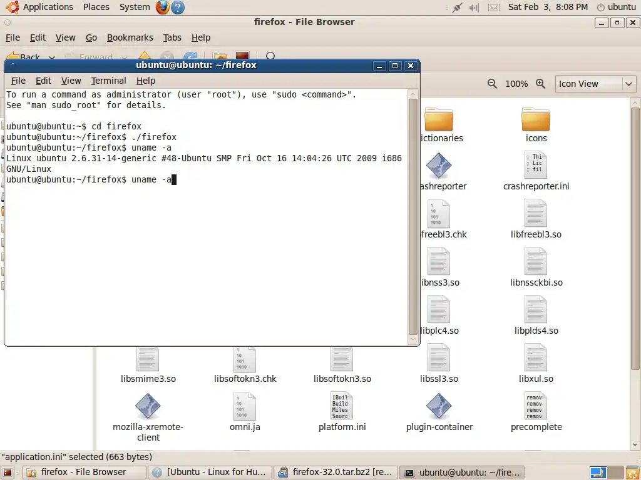Open the File Browser Help menu
The image size is (641, 480).
(201, 37)
